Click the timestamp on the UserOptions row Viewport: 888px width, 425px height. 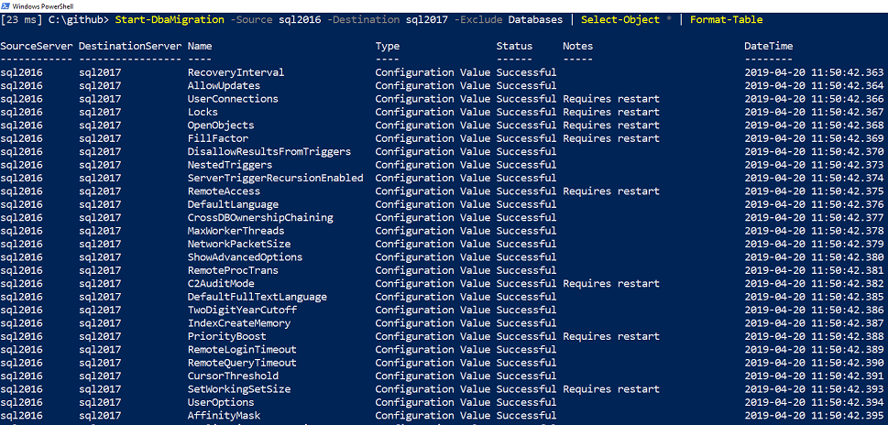tap(814, 403)
